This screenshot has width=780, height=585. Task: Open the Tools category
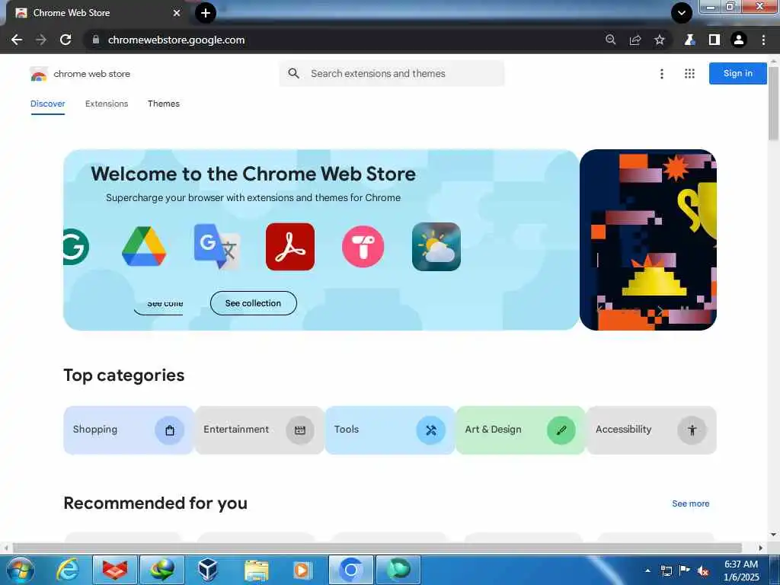[x=390, y=430]
